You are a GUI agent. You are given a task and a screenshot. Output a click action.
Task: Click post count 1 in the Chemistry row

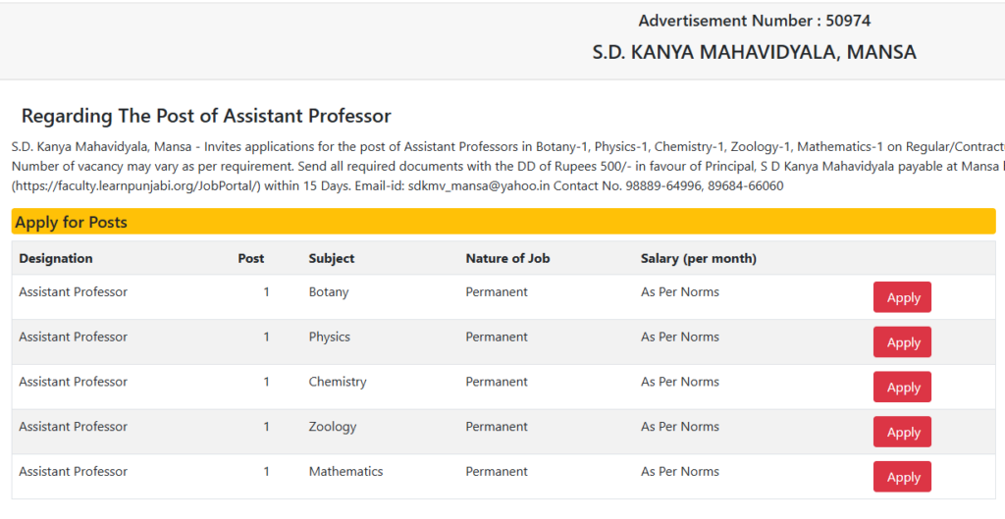click(267, 382)
